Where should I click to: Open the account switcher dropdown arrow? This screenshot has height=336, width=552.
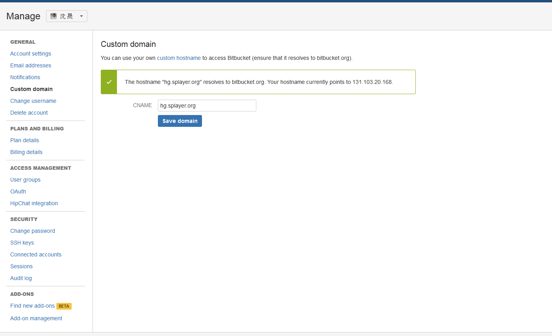click(x=81, y=16)
